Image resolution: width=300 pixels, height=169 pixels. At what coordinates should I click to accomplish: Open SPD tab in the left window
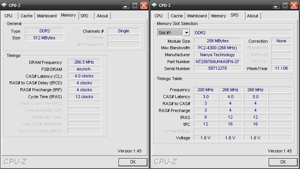(x=84, y=16)
